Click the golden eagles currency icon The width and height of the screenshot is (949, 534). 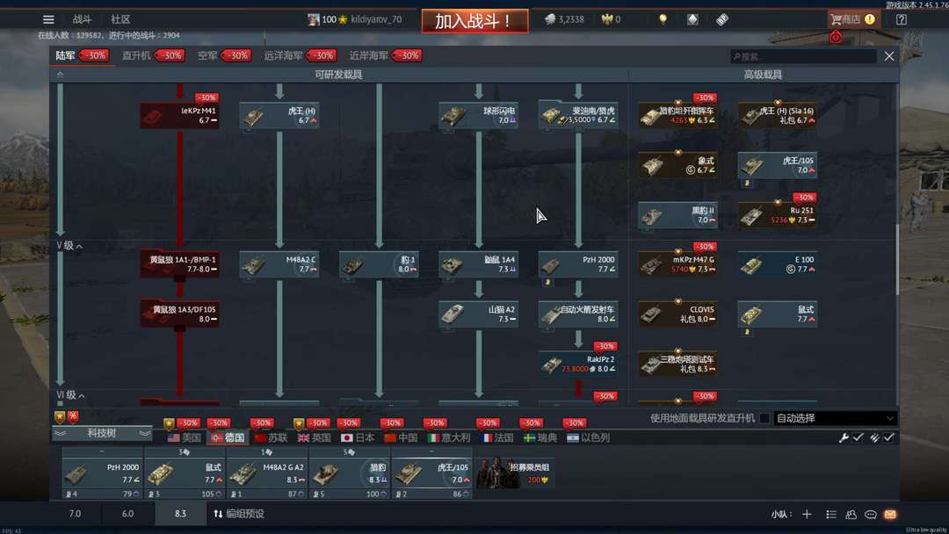(x=607, y=19)
